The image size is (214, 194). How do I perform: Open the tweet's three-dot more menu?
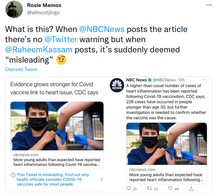pos(209,5)
